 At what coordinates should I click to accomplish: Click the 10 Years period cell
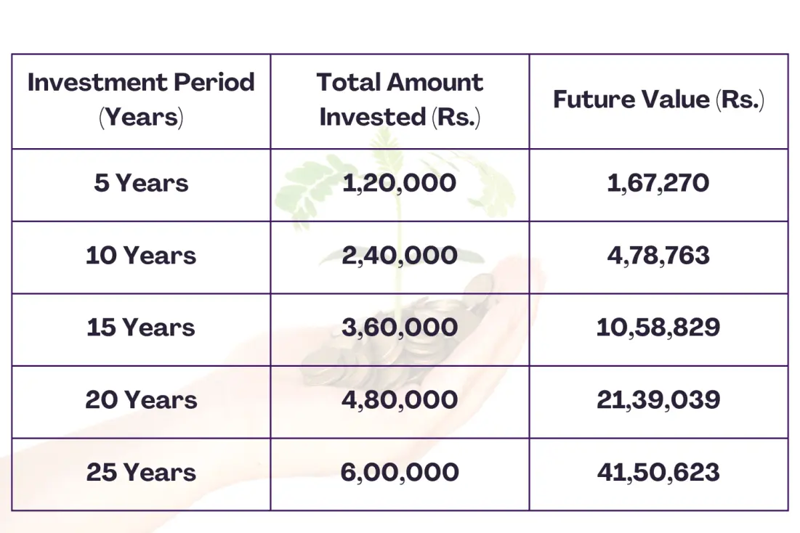(141, 256)
